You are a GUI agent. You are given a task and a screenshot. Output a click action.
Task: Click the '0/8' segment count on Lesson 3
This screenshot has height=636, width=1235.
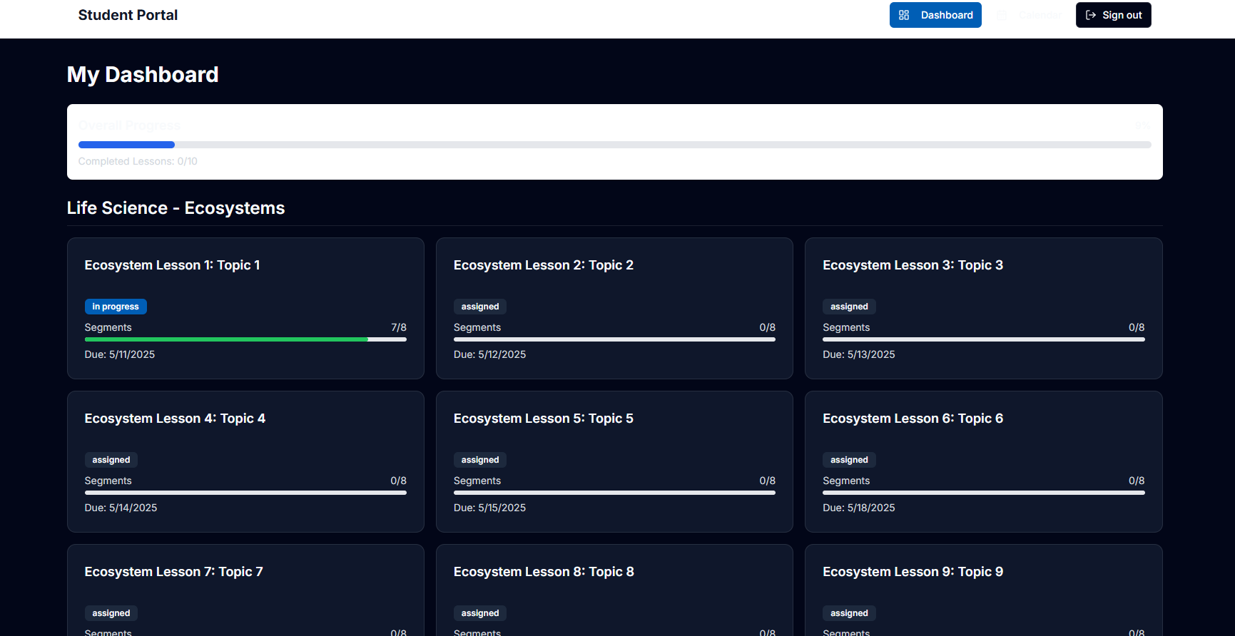point(1137,327)
